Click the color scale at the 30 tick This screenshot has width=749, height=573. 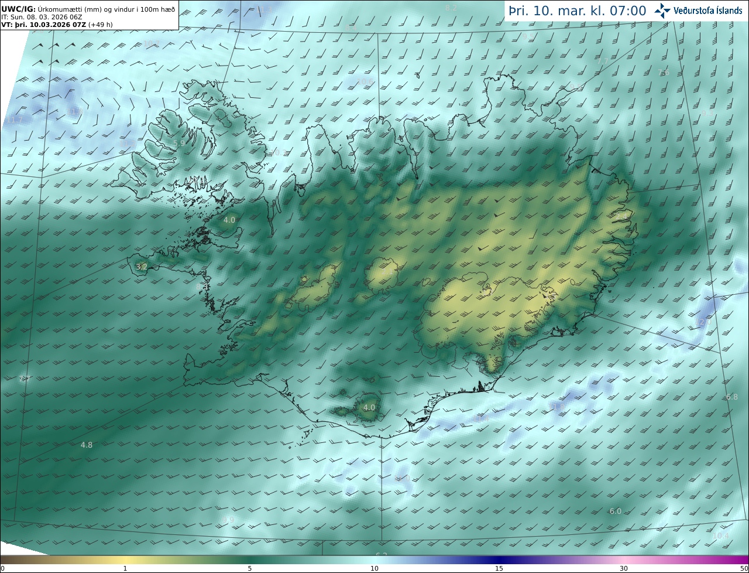[x=624, y=560]
